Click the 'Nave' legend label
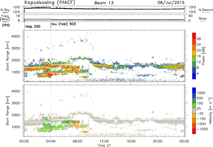This screenshot has width=213, height=147. pyautogui.click(x=203, y=18)
